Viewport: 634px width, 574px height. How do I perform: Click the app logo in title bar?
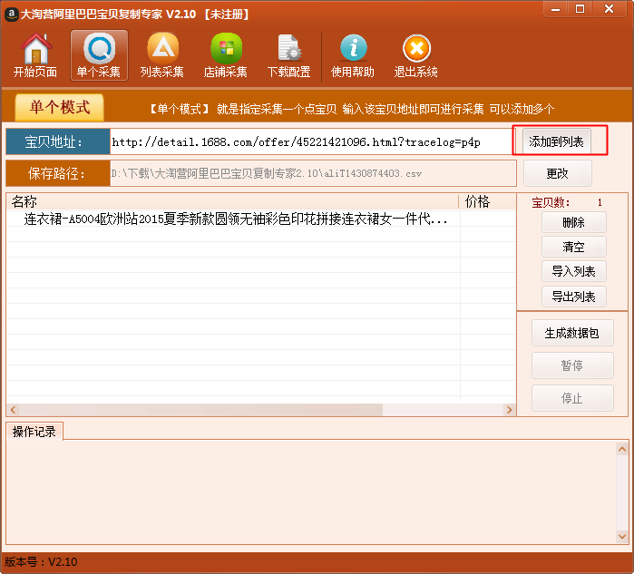click(x=11, y=14)
